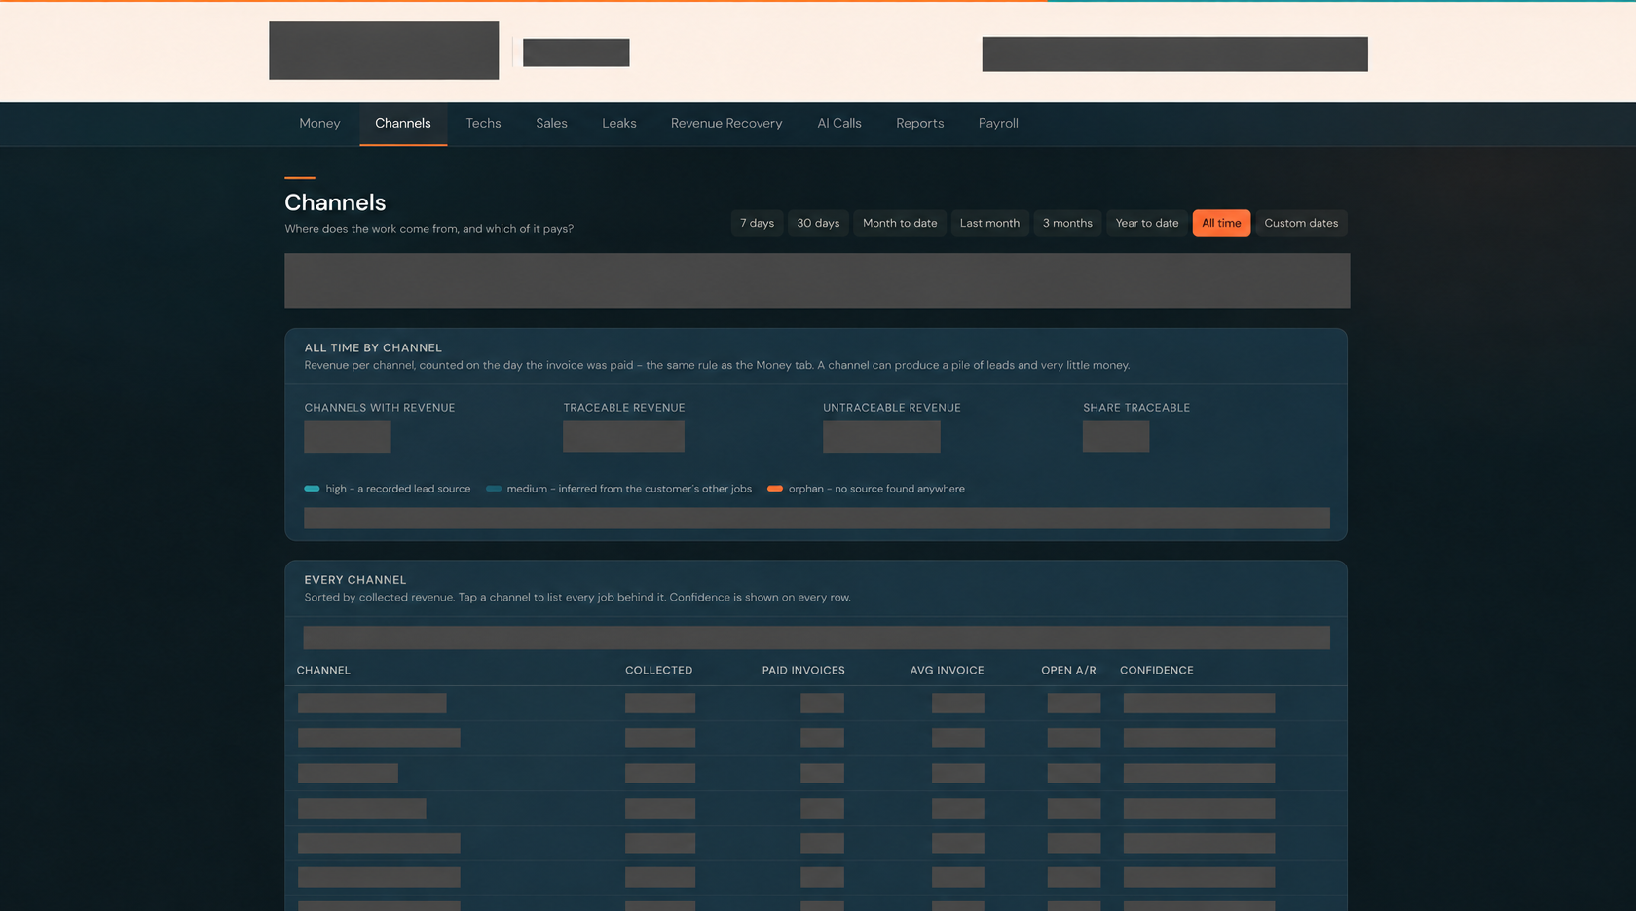
Task: Select Last month range
Action: pos(989,223)
